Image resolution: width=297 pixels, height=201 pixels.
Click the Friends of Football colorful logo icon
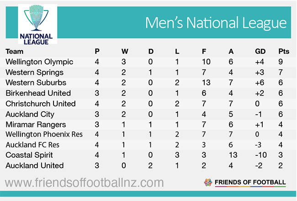208,182
